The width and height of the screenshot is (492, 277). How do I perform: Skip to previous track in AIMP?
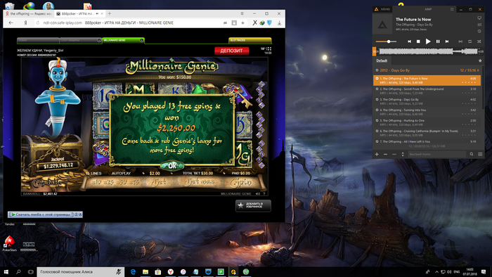click(x=409, y=41)
